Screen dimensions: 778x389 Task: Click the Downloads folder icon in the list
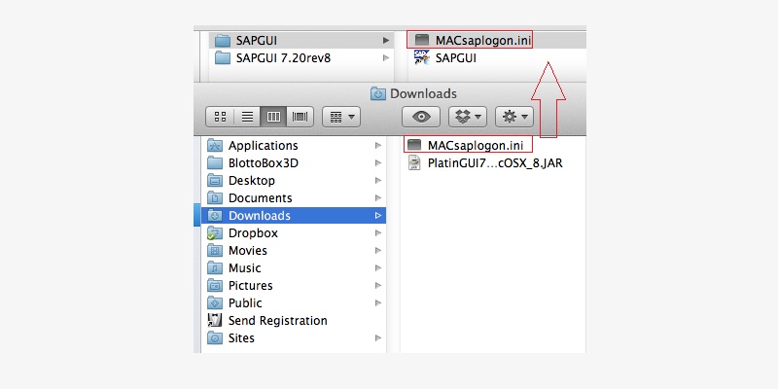point(215,215)
